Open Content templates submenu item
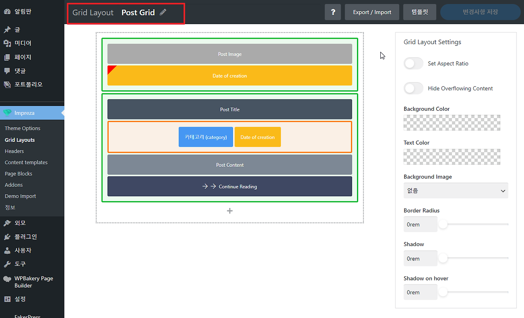 (26, 162)
